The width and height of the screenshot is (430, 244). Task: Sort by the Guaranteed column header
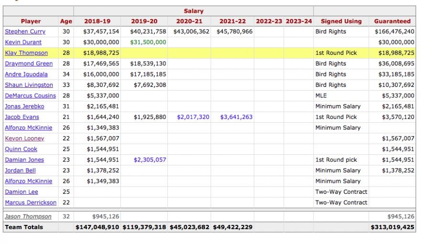(x=392, y=21)
